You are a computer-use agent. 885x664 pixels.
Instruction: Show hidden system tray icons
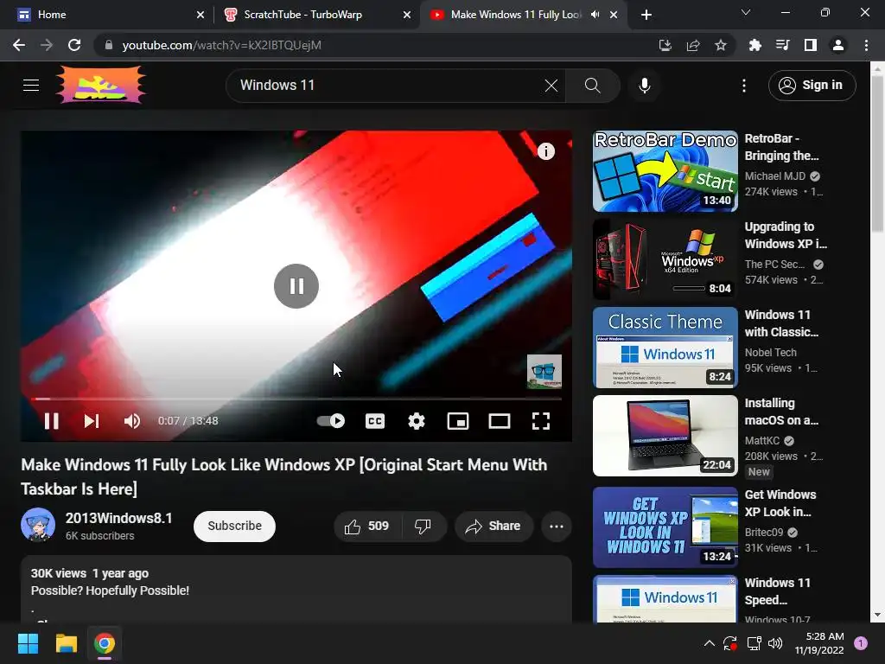click(710, 643)
